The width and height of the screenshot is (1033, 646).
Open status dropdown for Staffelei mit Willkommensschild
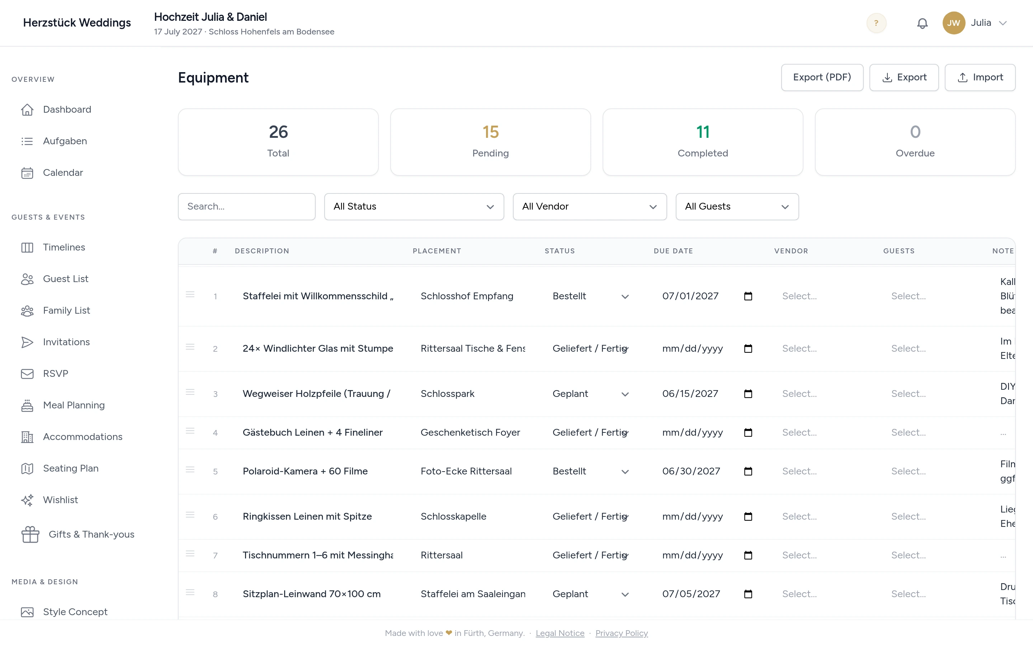[591, 296]
